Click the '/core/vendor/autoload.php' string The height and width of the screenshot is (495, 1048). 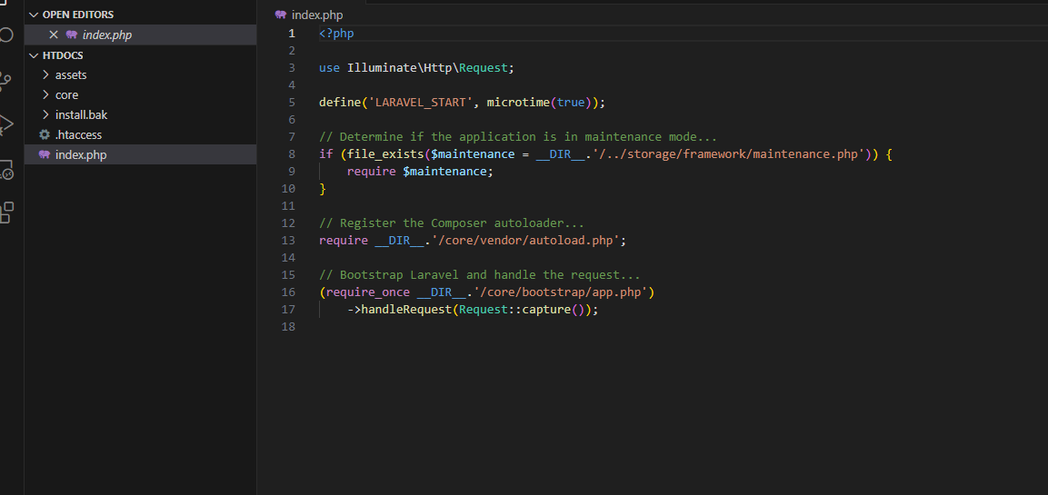point(526,241)
